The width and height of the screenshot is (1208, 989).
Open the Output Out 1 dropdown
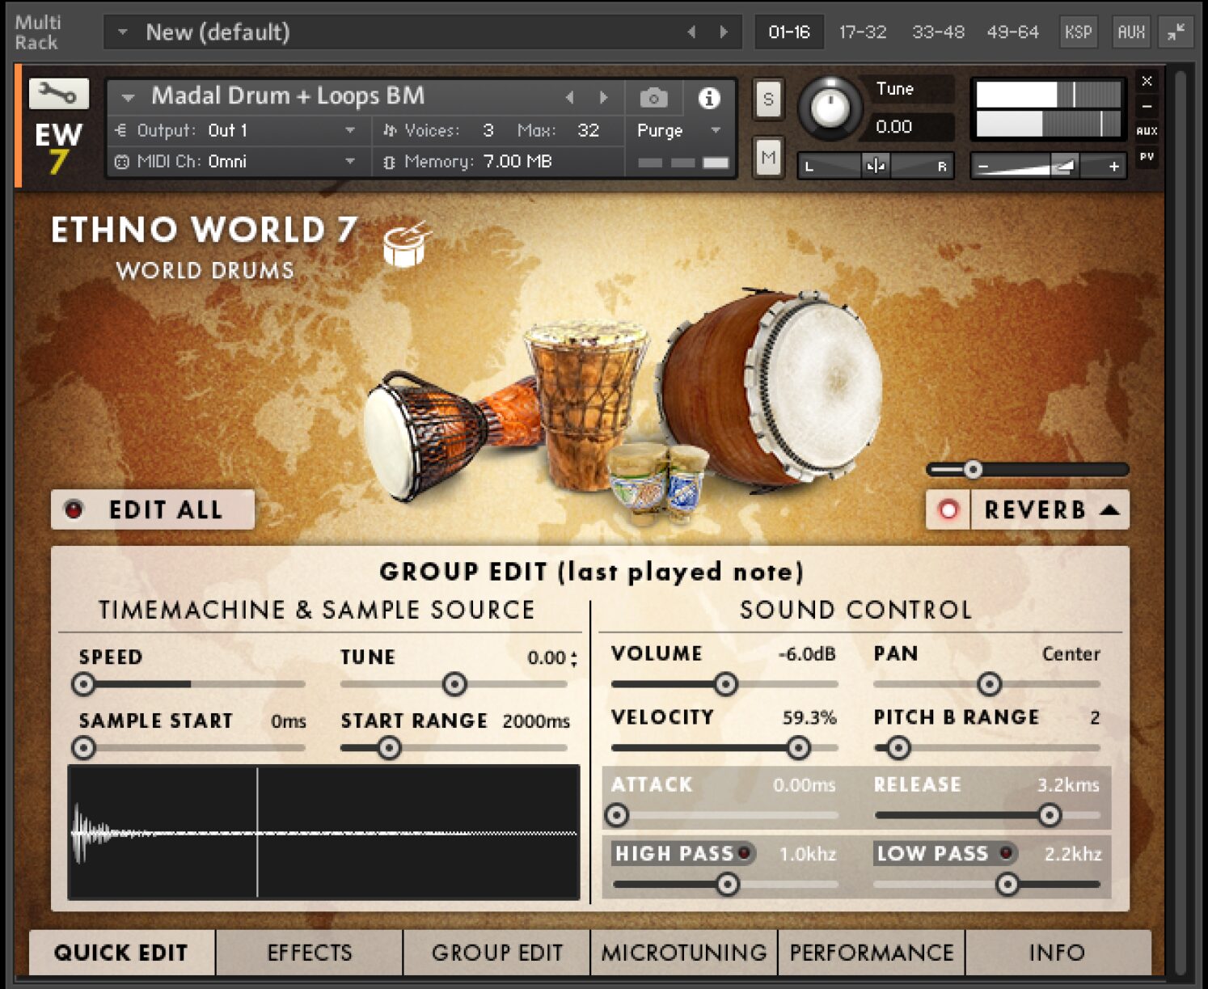click(x=350, y=130)
